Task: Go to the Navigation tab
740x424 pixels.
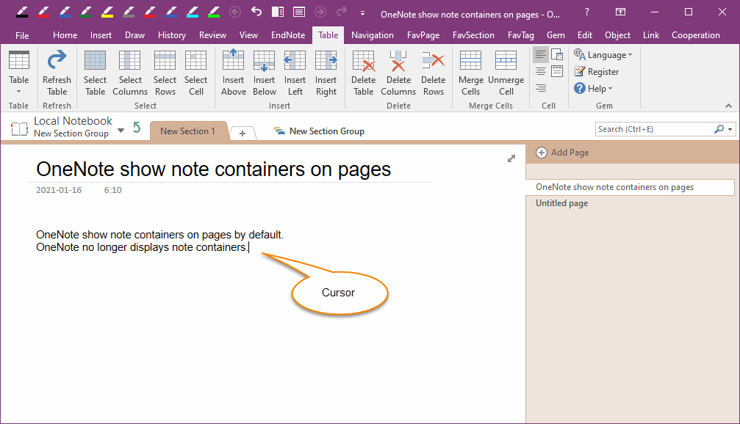Action: click(x=373, y=35)
